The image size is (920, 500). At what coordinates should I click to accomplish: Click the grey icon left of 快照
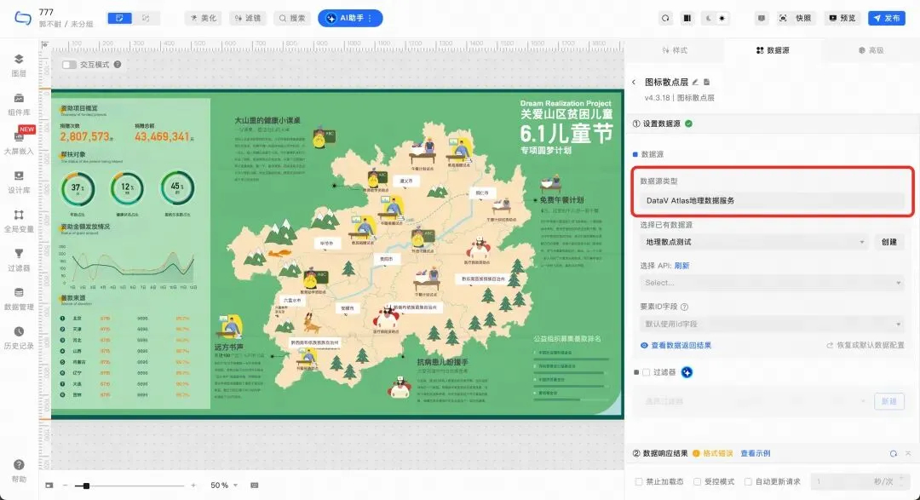(762, 18)
